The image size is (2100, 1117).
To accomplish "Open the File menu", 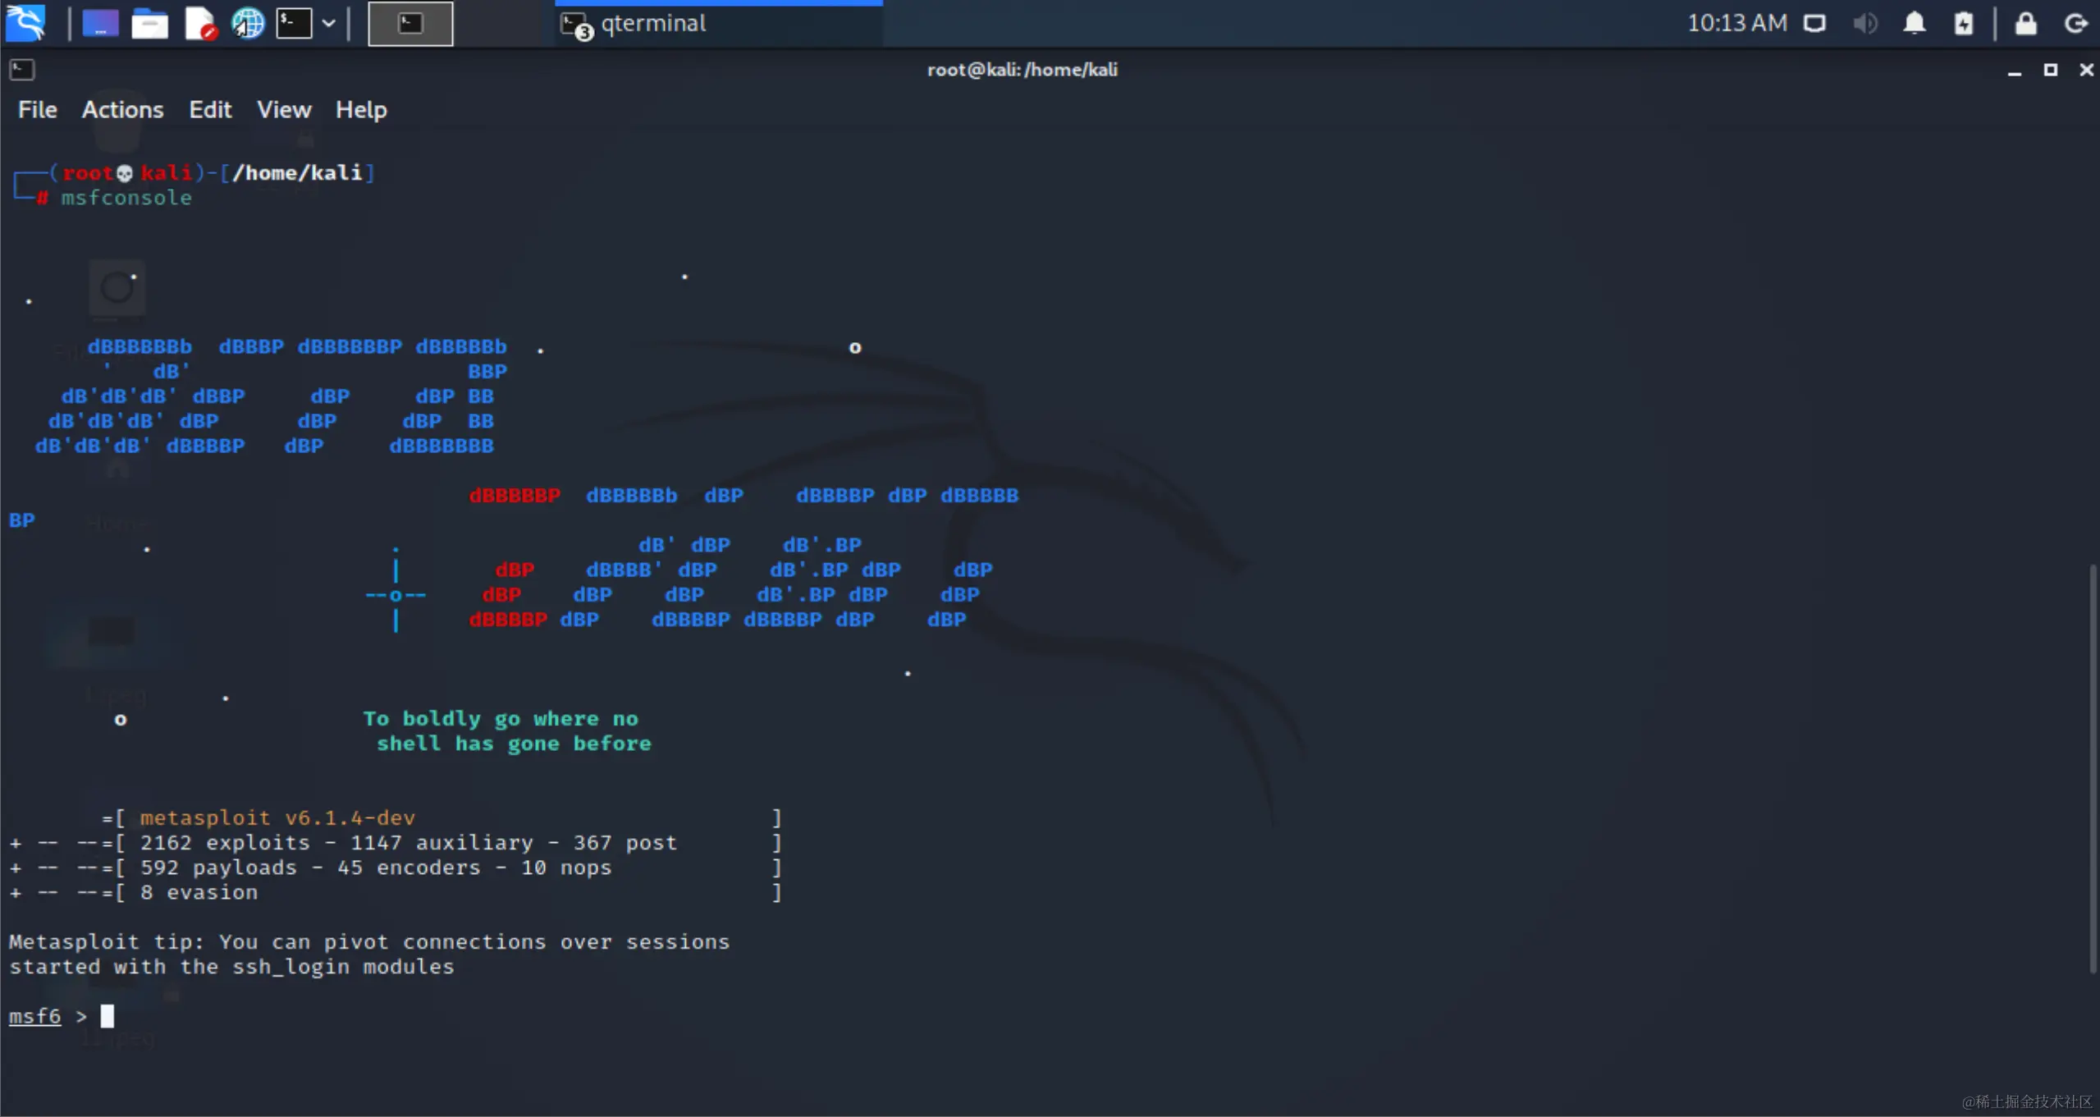I will coord(38,109).
